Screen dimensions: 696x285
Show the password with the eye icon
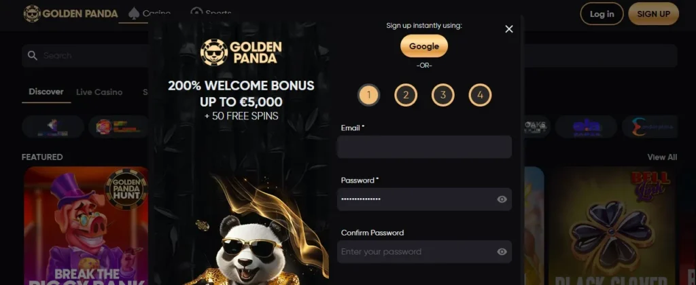[502, 199]
